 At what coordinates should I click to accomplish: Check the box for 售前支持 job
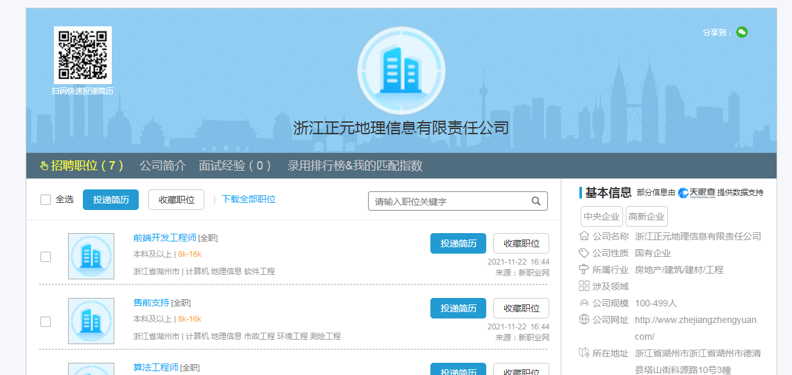[x=46, y=322]
